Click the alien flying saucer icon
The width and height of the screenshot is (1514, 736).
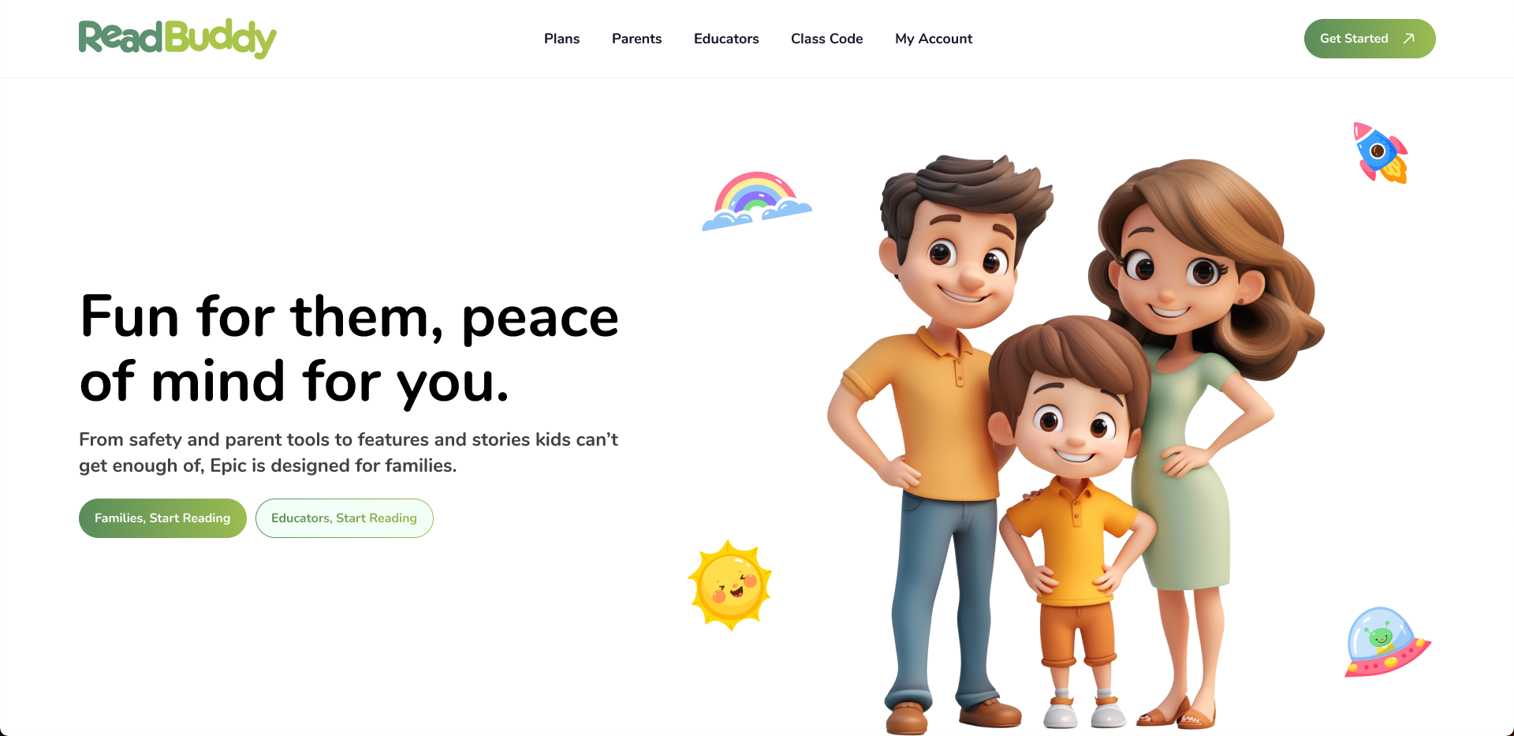pyautogui.click(x=1387, y=642)
